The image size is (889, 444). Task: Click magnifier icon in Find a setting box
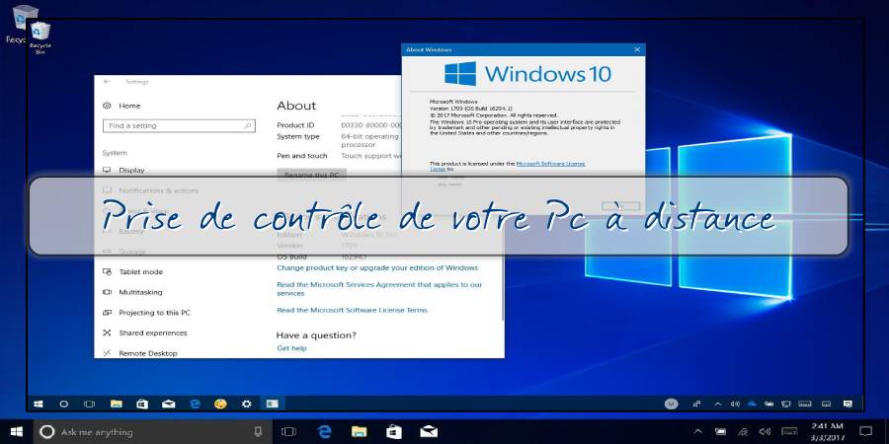coord(248,125)
